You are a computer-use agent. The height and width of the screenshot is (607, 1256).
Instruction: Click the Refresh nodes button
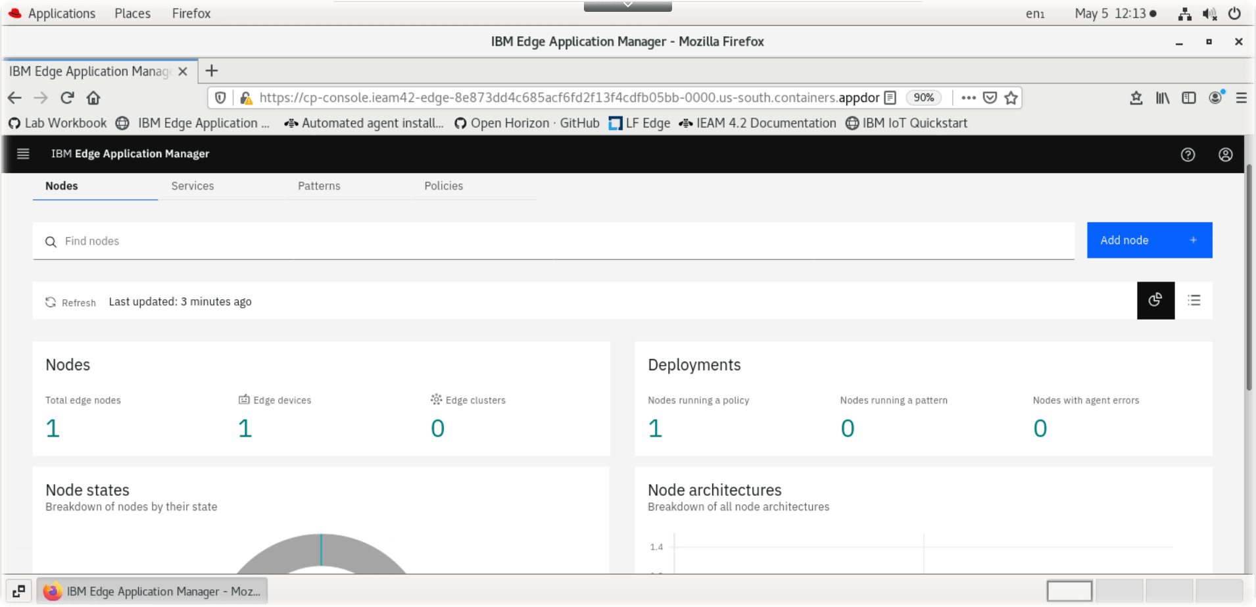point(70,303)
